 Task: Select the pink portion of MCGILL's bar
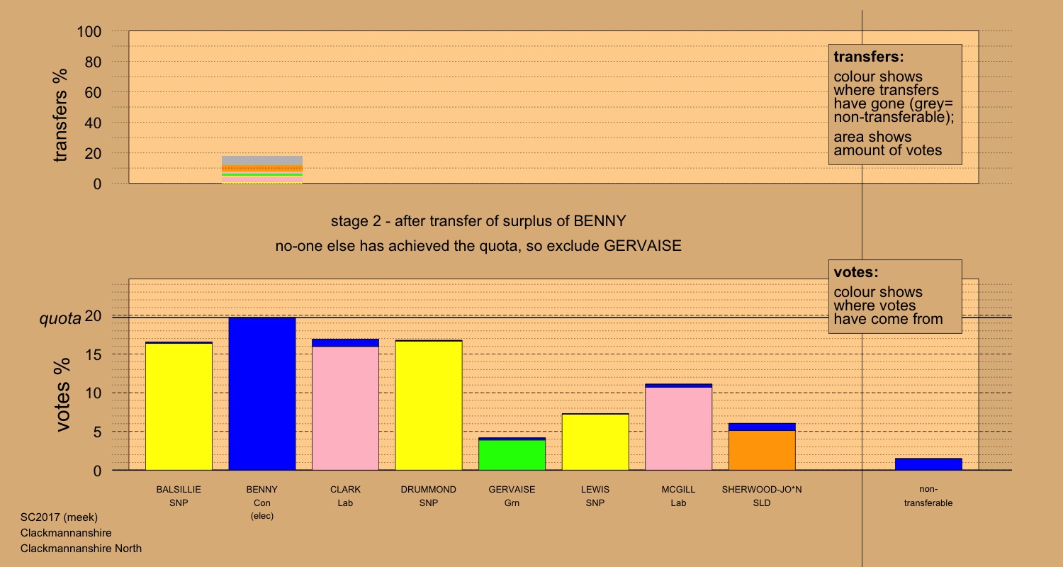click(678, 429)
